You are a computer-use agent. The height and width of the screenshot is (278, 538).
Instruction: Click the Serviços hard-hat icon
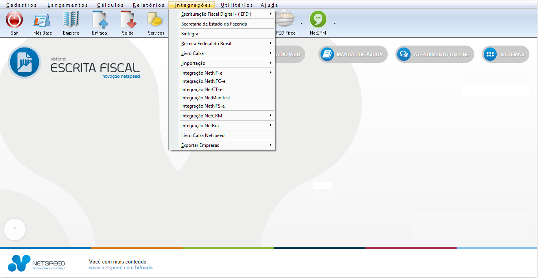coord(156,20)
